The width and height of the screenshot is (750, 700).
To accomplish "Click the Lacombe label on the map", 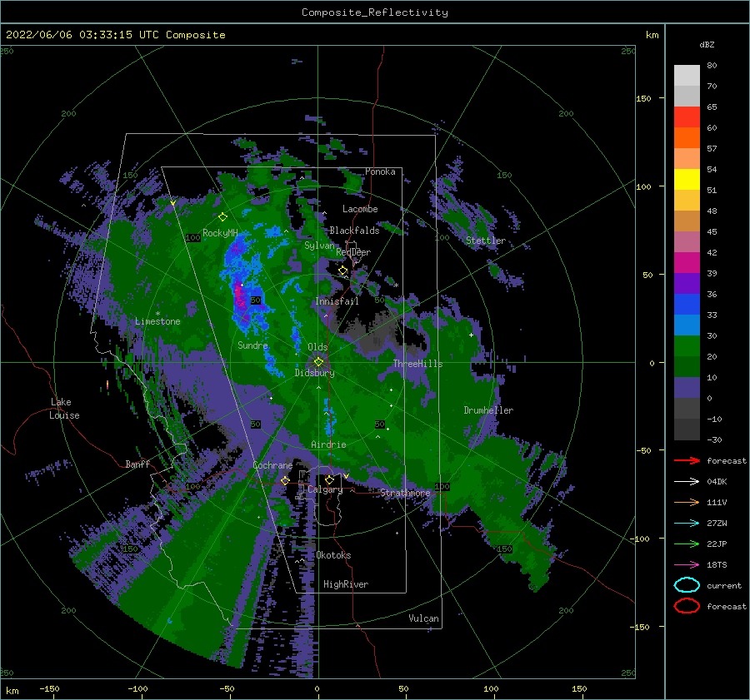I will click(x=360, y=209).
